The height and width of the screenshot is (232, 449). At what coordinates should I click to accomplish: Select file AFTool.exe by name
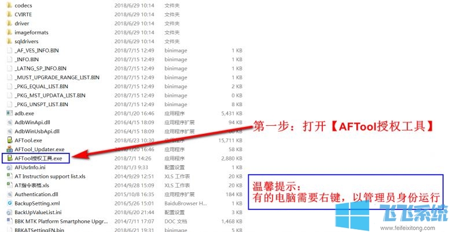pos(28,141)
